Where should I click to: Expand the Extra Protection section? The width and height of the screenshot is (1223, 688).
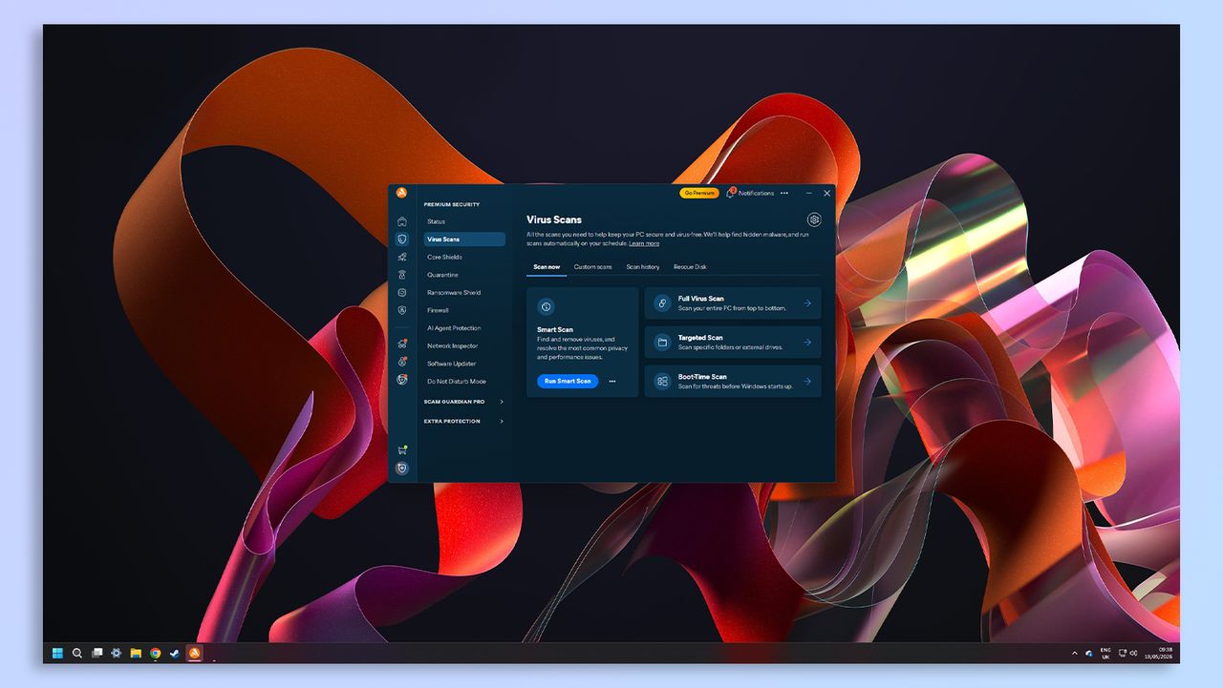[x=464, y=421]
